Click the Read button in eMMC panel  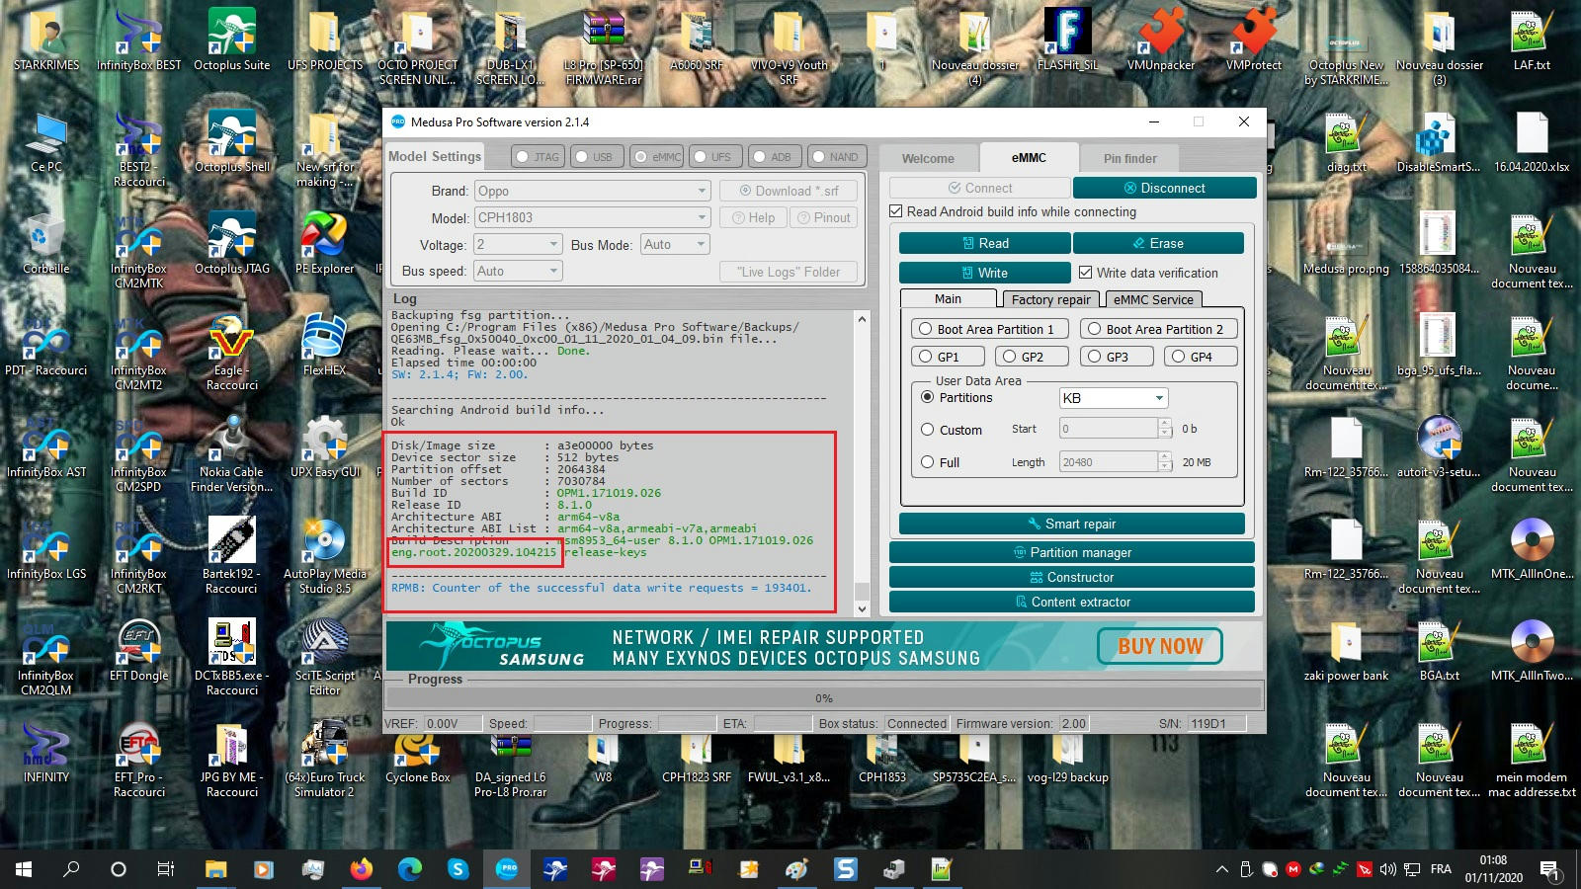click(x=984, y=242)
